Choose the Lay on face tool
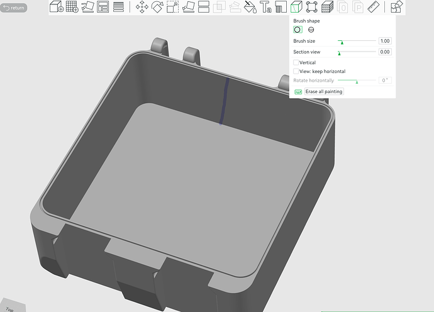The height and width of the screenshot is (312, 434). coord(189,7)
